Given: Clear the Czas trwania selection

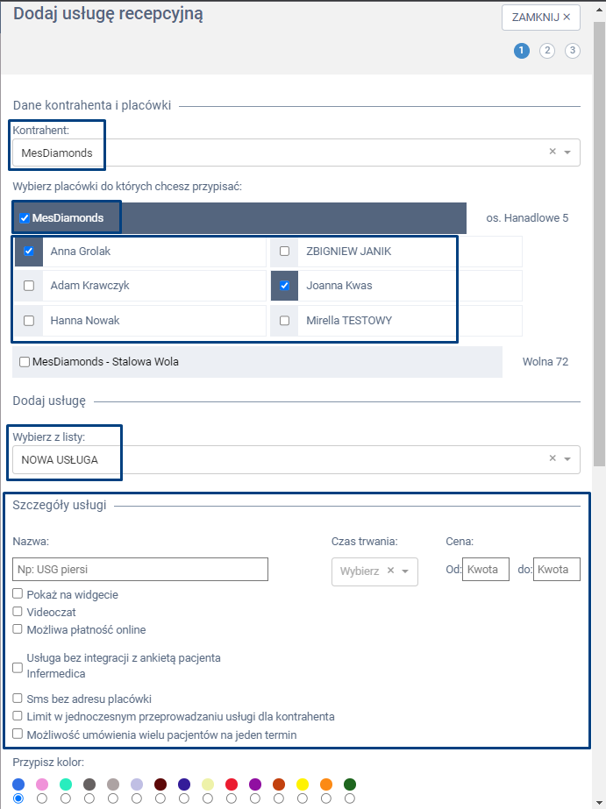Looking at the screenshot, I should (x=390, y=571).
